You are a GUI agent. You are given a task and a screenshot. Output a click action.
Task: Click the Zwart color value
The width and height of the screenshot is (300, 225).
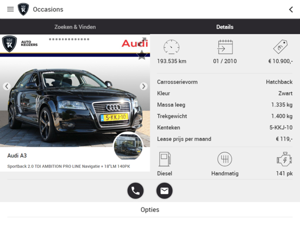pyautogui.click(x=285, y=93)
